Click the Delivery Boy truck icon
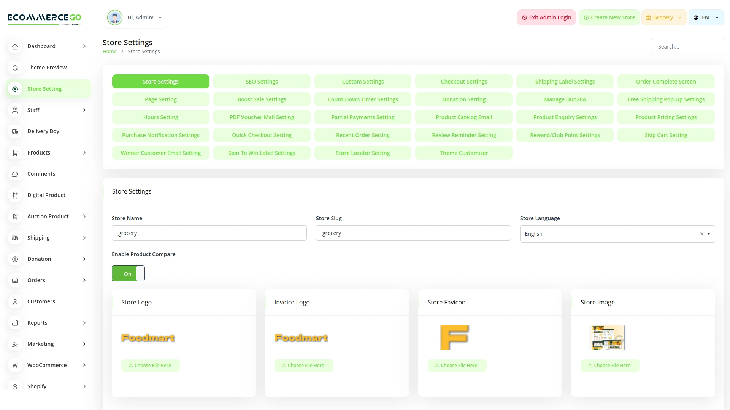Image resolution: width=730 pixels, height=410 pixels. (x=15, y=131)
